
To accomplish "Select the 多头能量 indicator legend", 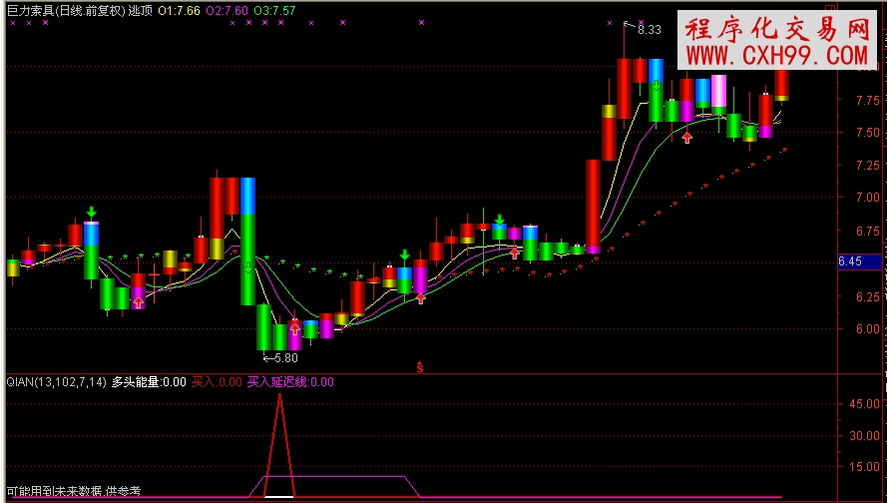I will click(x=148, y=381).
